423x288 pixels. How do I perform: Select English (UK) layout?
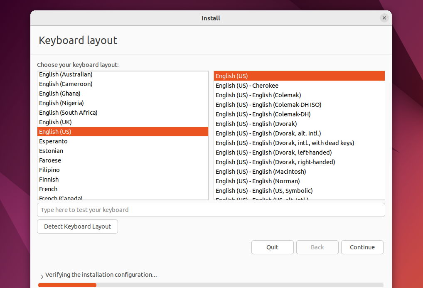(123, 122)
